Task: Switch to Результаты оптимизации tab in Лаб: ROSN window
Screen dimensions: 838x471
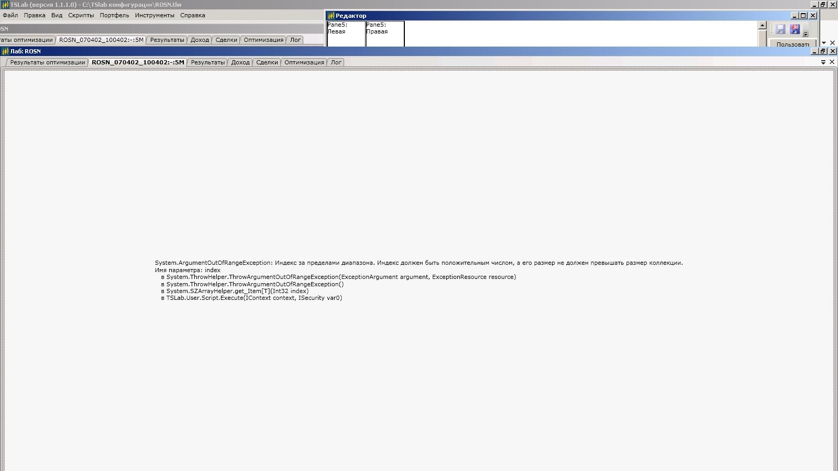Action: (x=47, y=62)
